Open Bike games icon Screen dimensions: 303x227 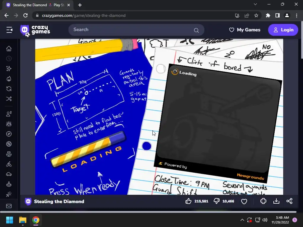tap(9, 164)
